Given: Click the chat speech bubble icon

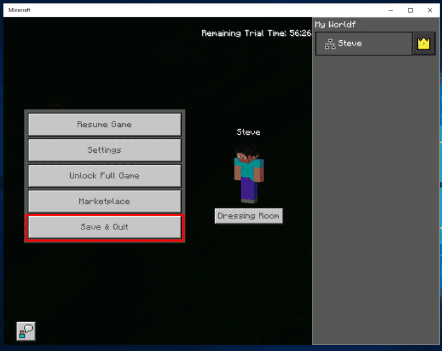Looking at the screenshot, I should pyautogui.click(x=26, y=331).
